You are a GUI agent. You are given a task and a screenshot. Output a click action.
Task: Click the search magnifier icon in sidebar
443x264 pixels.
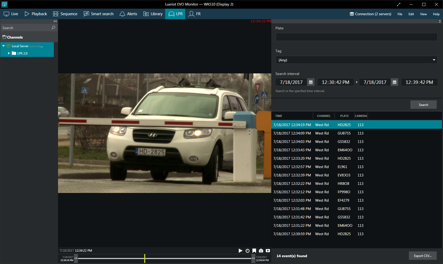click(53, 28)
